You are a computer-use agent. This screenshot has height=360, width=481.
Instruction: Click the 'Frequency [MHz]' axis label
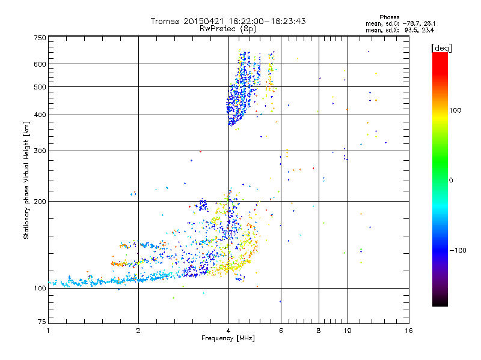228,338
